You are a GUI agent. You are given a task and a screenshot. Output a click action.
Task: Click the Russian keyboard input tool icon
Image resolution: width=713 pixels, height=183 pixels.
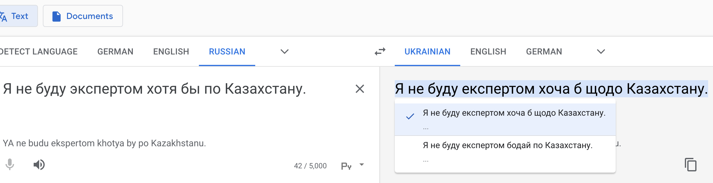pyautogui.click(x=346, y=166)
